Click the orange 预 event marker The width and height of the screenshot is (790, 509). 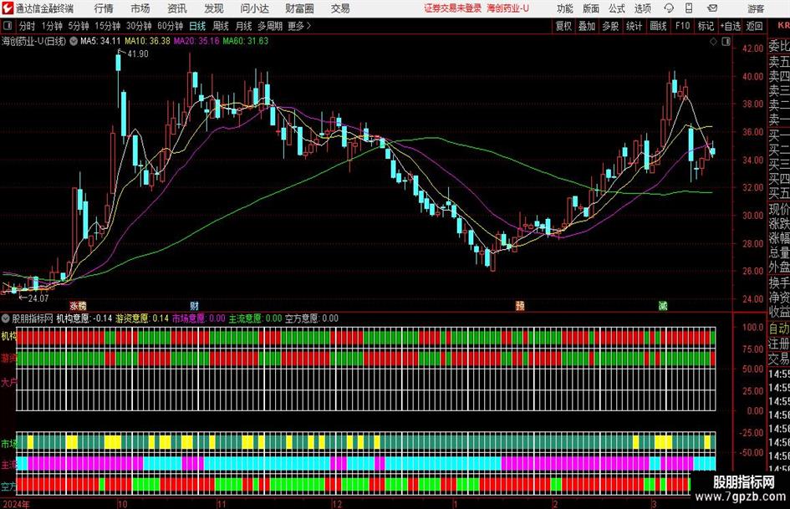pos(520,305)
